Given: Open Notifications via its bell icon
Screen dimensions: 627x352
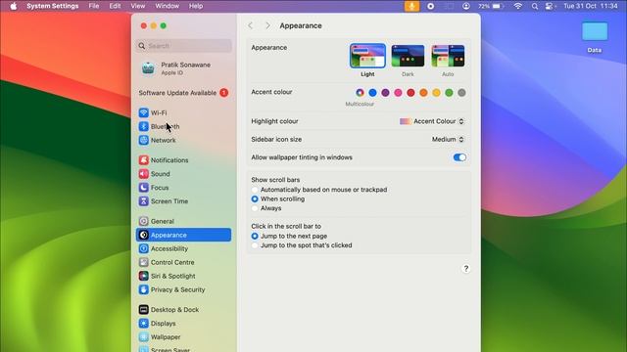Looking at the screenshot, I should (144, 160).
